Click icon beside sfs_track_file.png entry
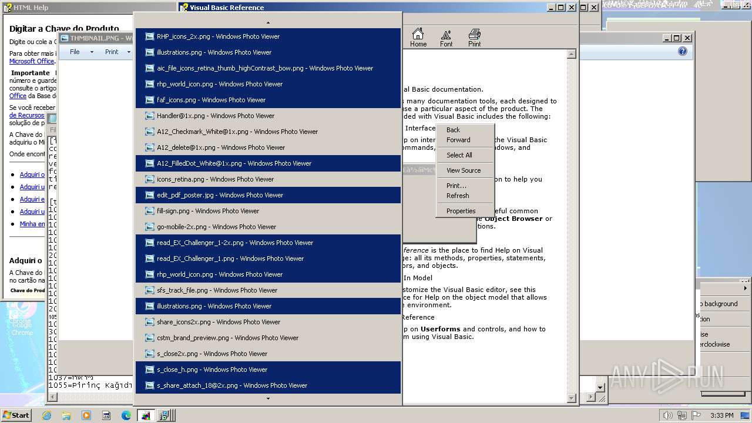This screenshot has width=752, height=423. pos(149,290)
